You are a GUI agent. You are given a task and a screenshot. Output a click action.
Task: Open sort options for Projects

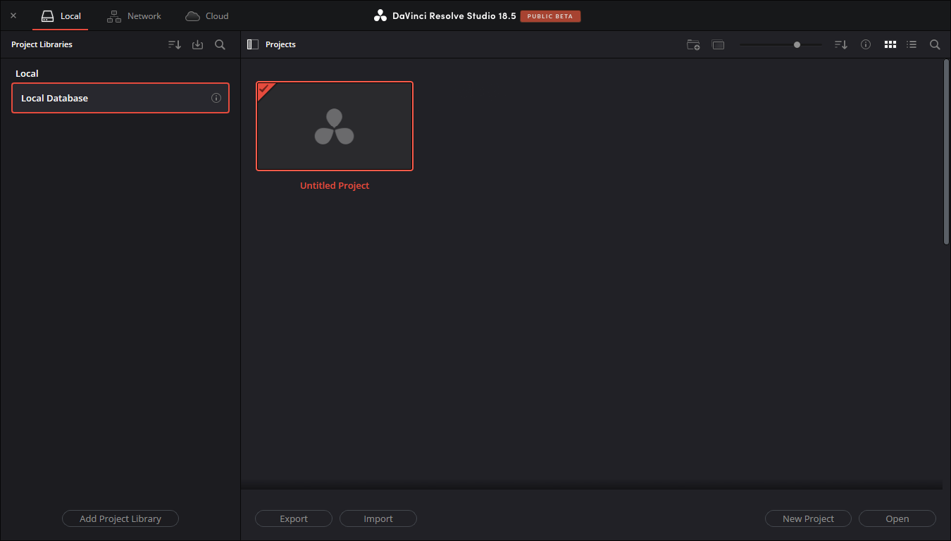click(x=840, y=44)
